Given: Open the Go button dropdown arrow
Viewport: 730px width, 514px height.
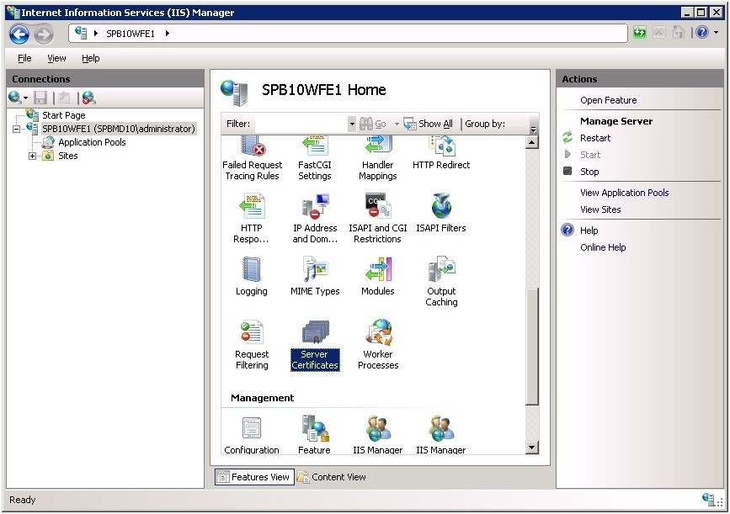Looking at the screenshot, I should pos(397,124).
